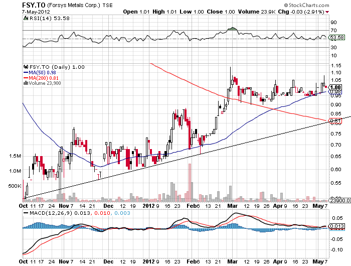This screenshot has width=351, height=266.
Task: Click the TSE exchange label
Action: point(108,6)
